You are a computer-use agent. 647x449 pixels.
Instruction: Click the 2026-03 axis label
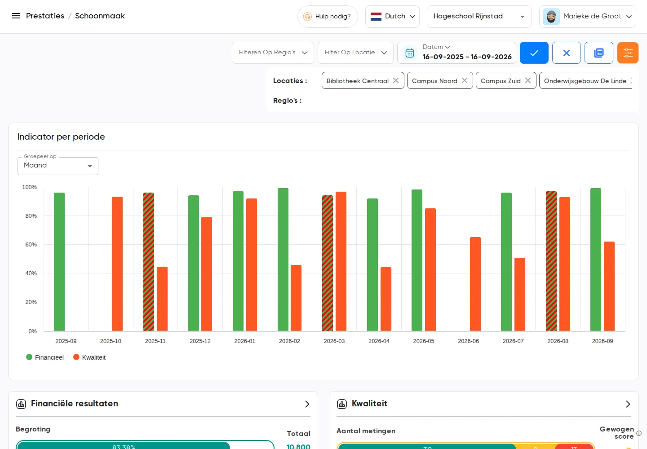click(x=334, y=341)
